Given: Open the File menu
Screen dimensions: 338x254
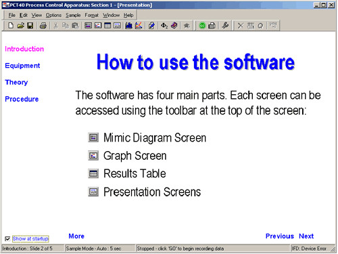Looking at the screenshot, I should pos(11,15).
